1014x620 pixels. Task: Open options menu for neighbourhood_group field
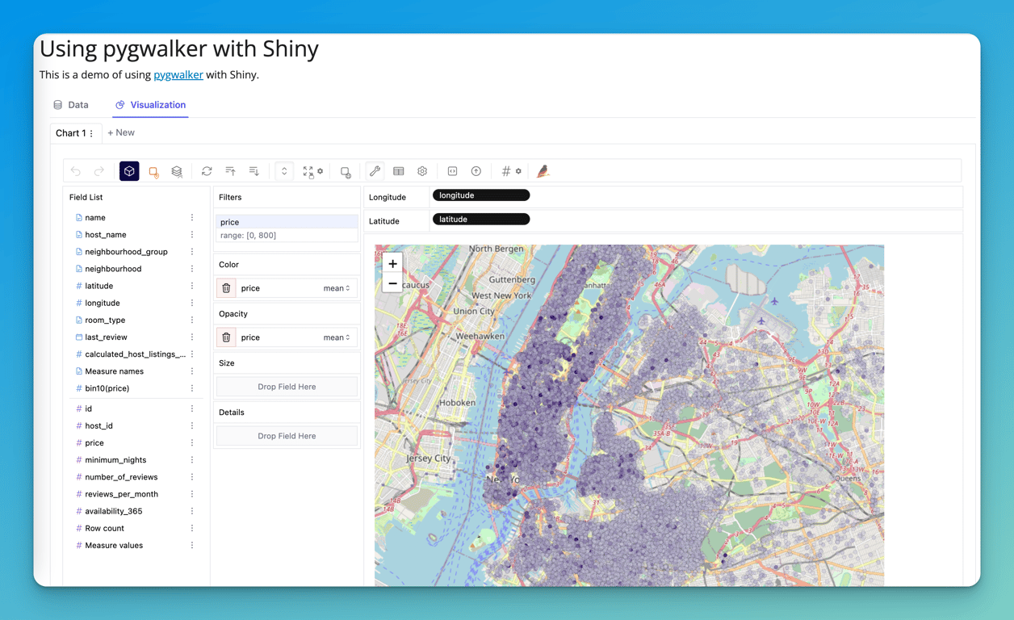tap(192, 252)
